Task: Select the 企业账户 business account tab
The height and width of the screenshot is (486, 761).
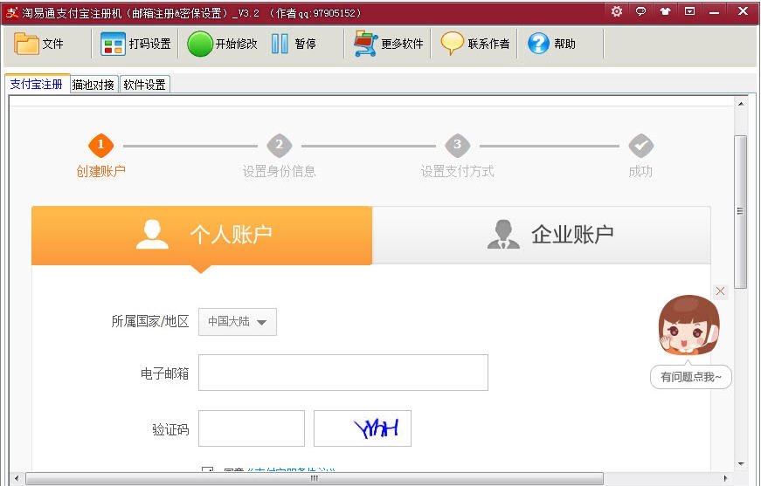Action: coord(542,236)
